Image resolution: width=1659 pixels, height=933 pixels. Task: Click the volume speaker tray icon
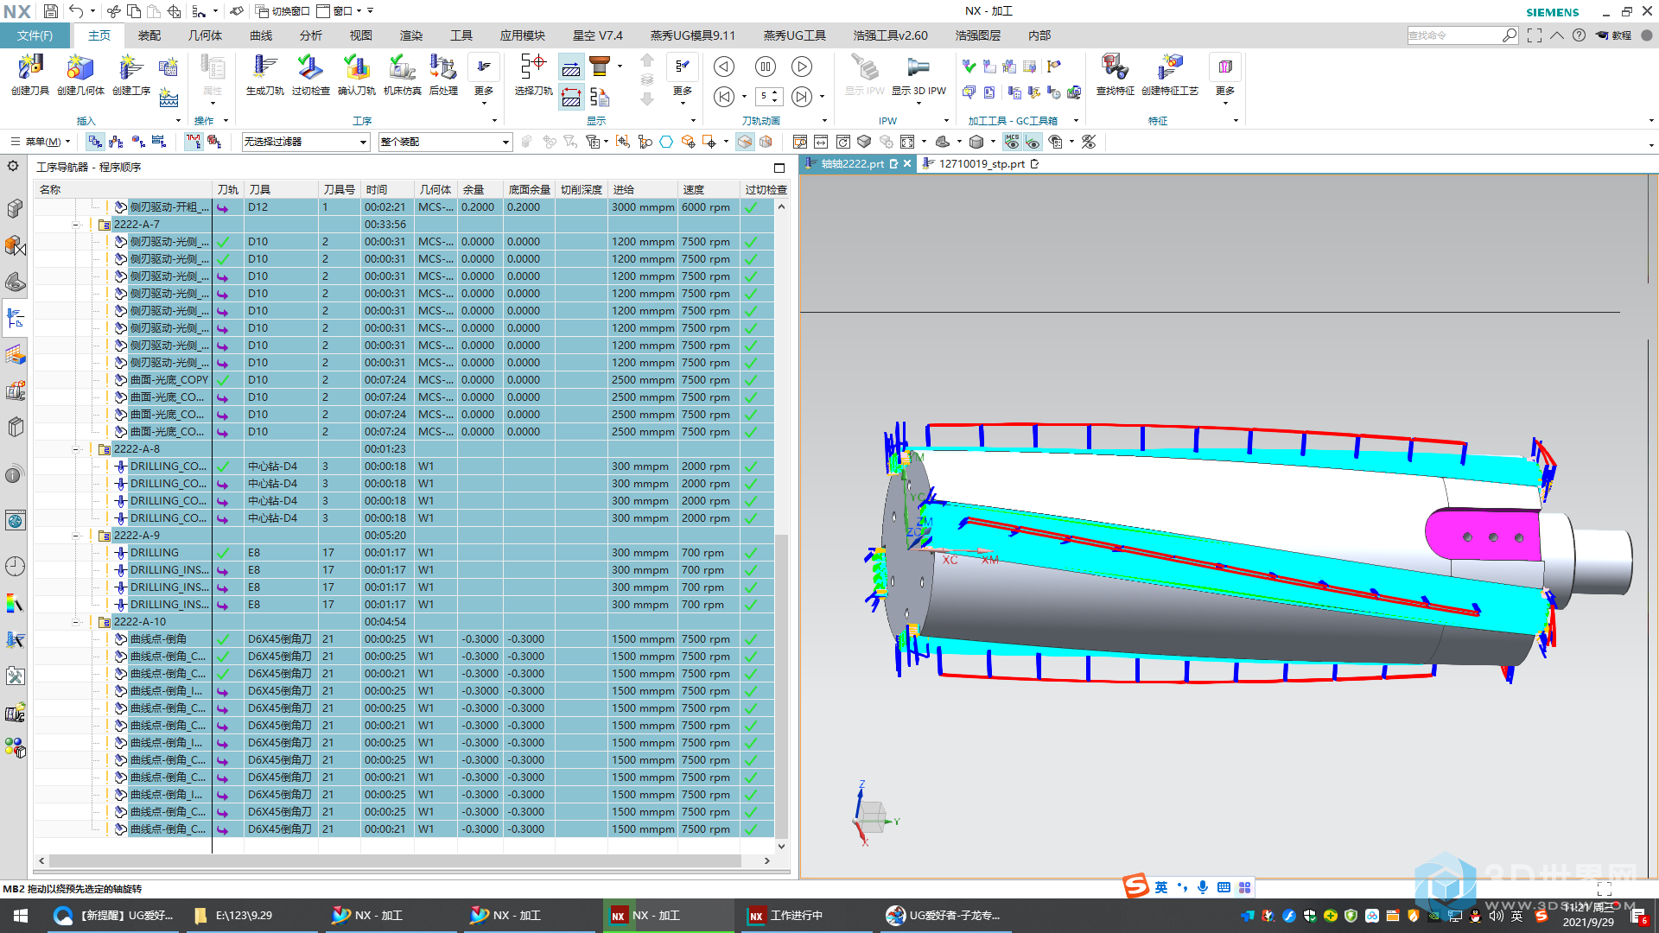pyautogui.click(x=1496, y=916)
